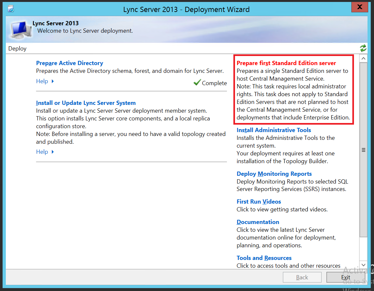Viewport: 374px width, 291px height.
Task: Open Deploy Monitoring Reports
Action: pyautogui.click(x=274, y=174)
